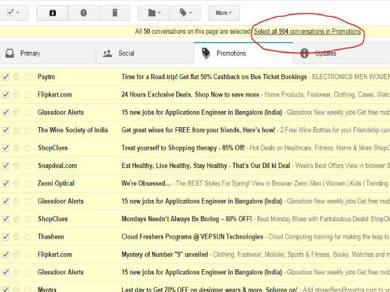Uncheck The Wine Society of India checkbox
The width and height of the screenshot is (390, 292).
5,130
